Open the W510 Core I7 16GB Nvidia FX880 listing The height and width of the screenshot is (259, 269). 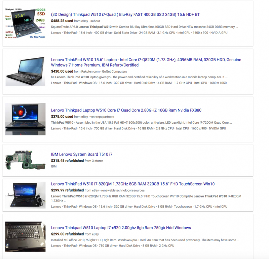coord(126,110)
